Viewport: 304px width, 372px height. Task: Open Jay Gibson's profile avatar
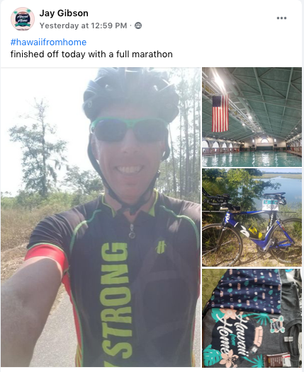click(x=23, y=19)
